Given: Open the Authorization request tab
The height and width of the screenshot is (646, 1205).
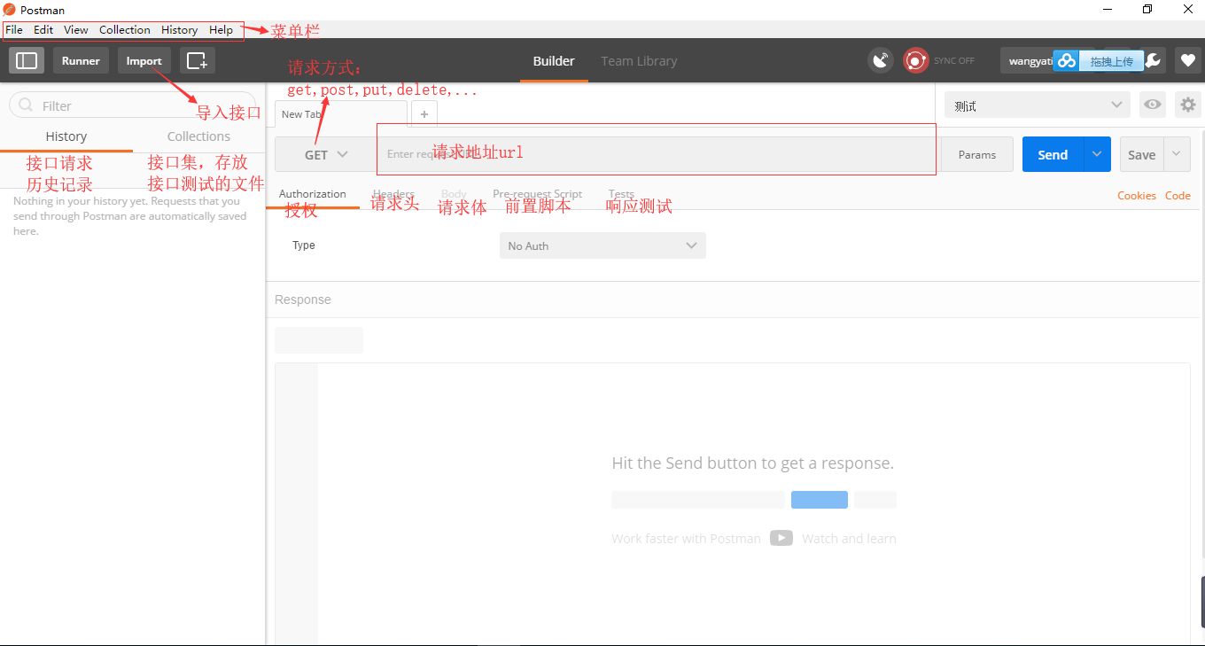Looking at the screenshot, I should (x=313, y=193).
